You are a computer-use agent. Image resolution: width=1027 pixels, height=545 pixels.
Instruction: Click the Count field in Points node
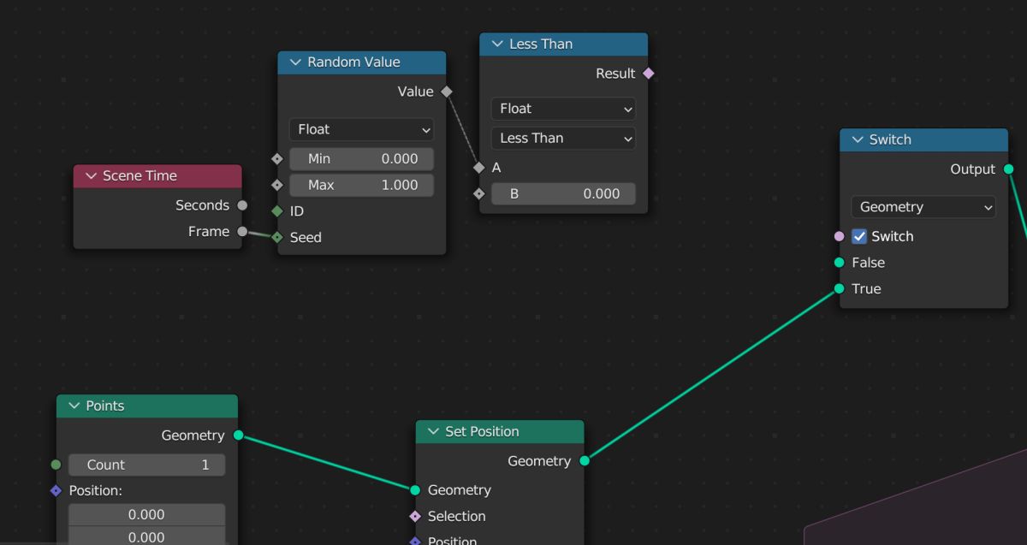146,465
